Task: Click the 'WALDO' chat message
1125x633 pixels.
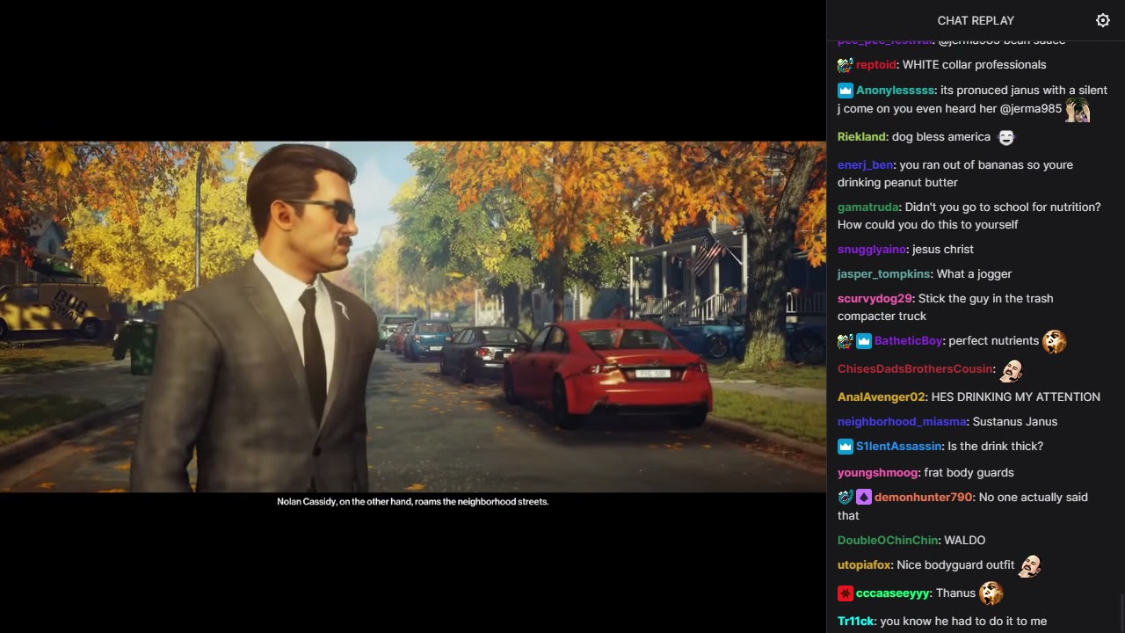Action: click(x=964, y=541)
